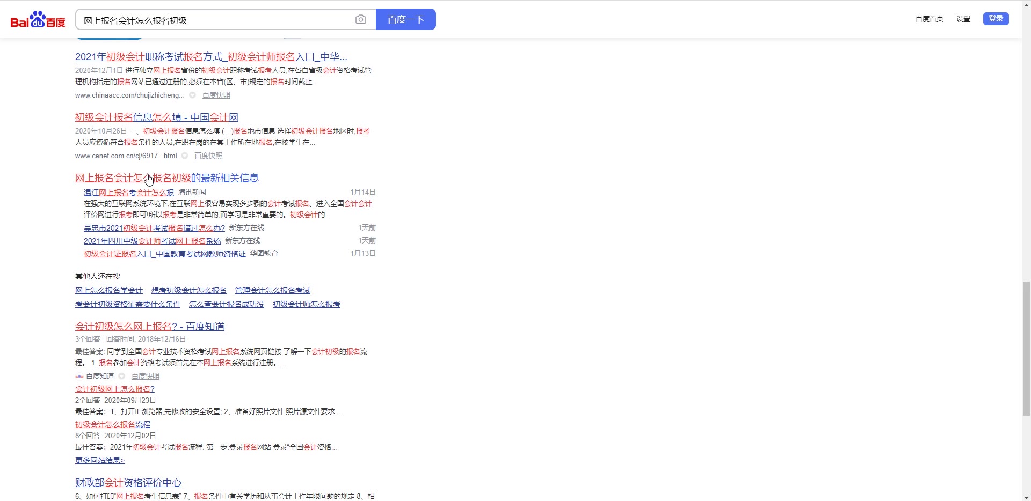
Task: Click the 登录 login button
Action: pyautogui.click(x=996, y=19)
